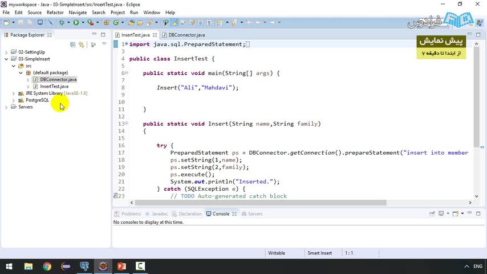Open the Window menu

[152, 13]
